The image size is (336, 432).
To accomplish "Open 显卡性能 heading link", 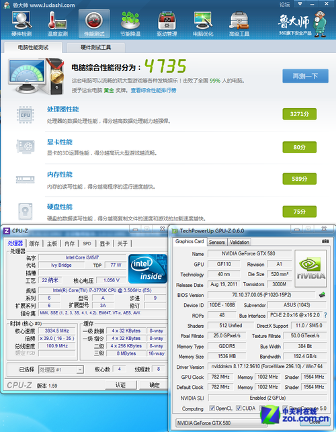I will point(60,142).
